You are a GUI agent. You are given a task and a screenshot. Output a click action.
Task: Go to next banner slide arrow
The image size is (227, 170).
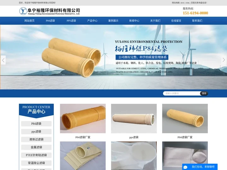click(224, 60)
